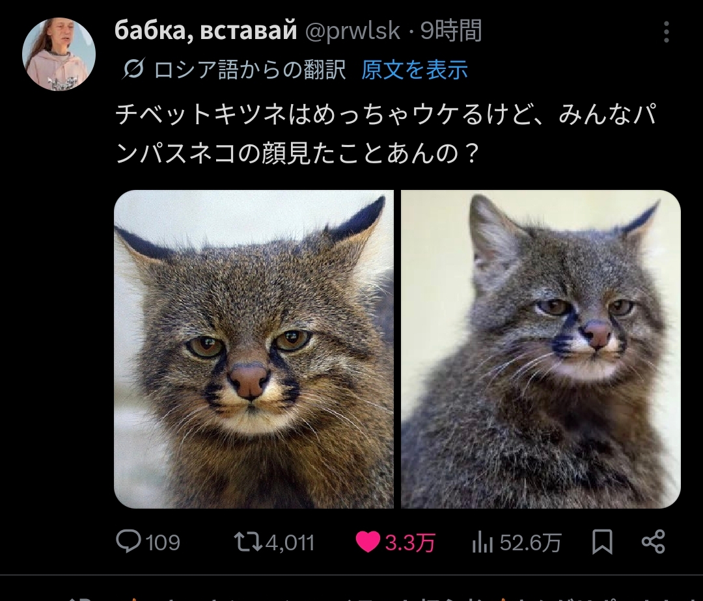
Task: Enlarge the left cat photo
Action: [x=254, y=349]
